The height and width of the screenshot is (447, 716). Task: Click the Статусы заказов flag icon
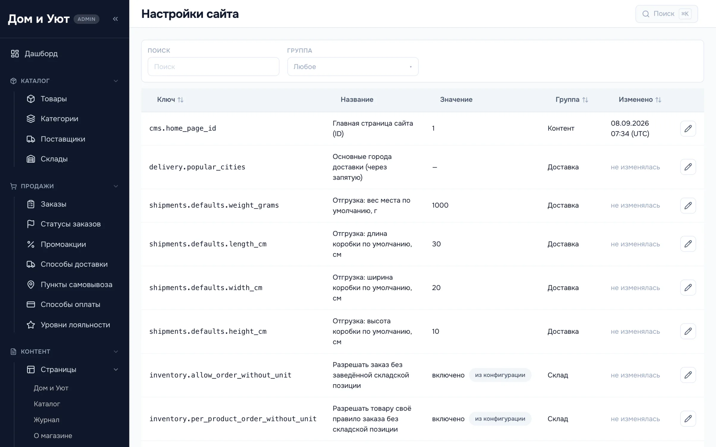point(31,224)
